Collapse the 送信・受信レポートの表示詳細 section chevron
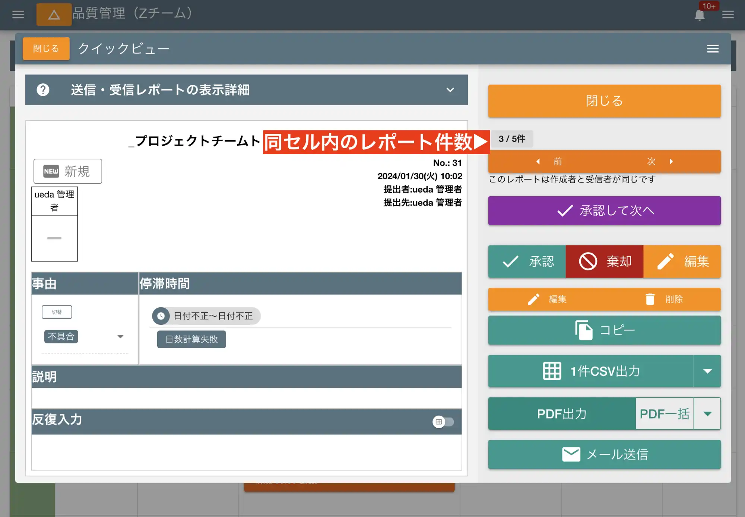 coord(450,90)
